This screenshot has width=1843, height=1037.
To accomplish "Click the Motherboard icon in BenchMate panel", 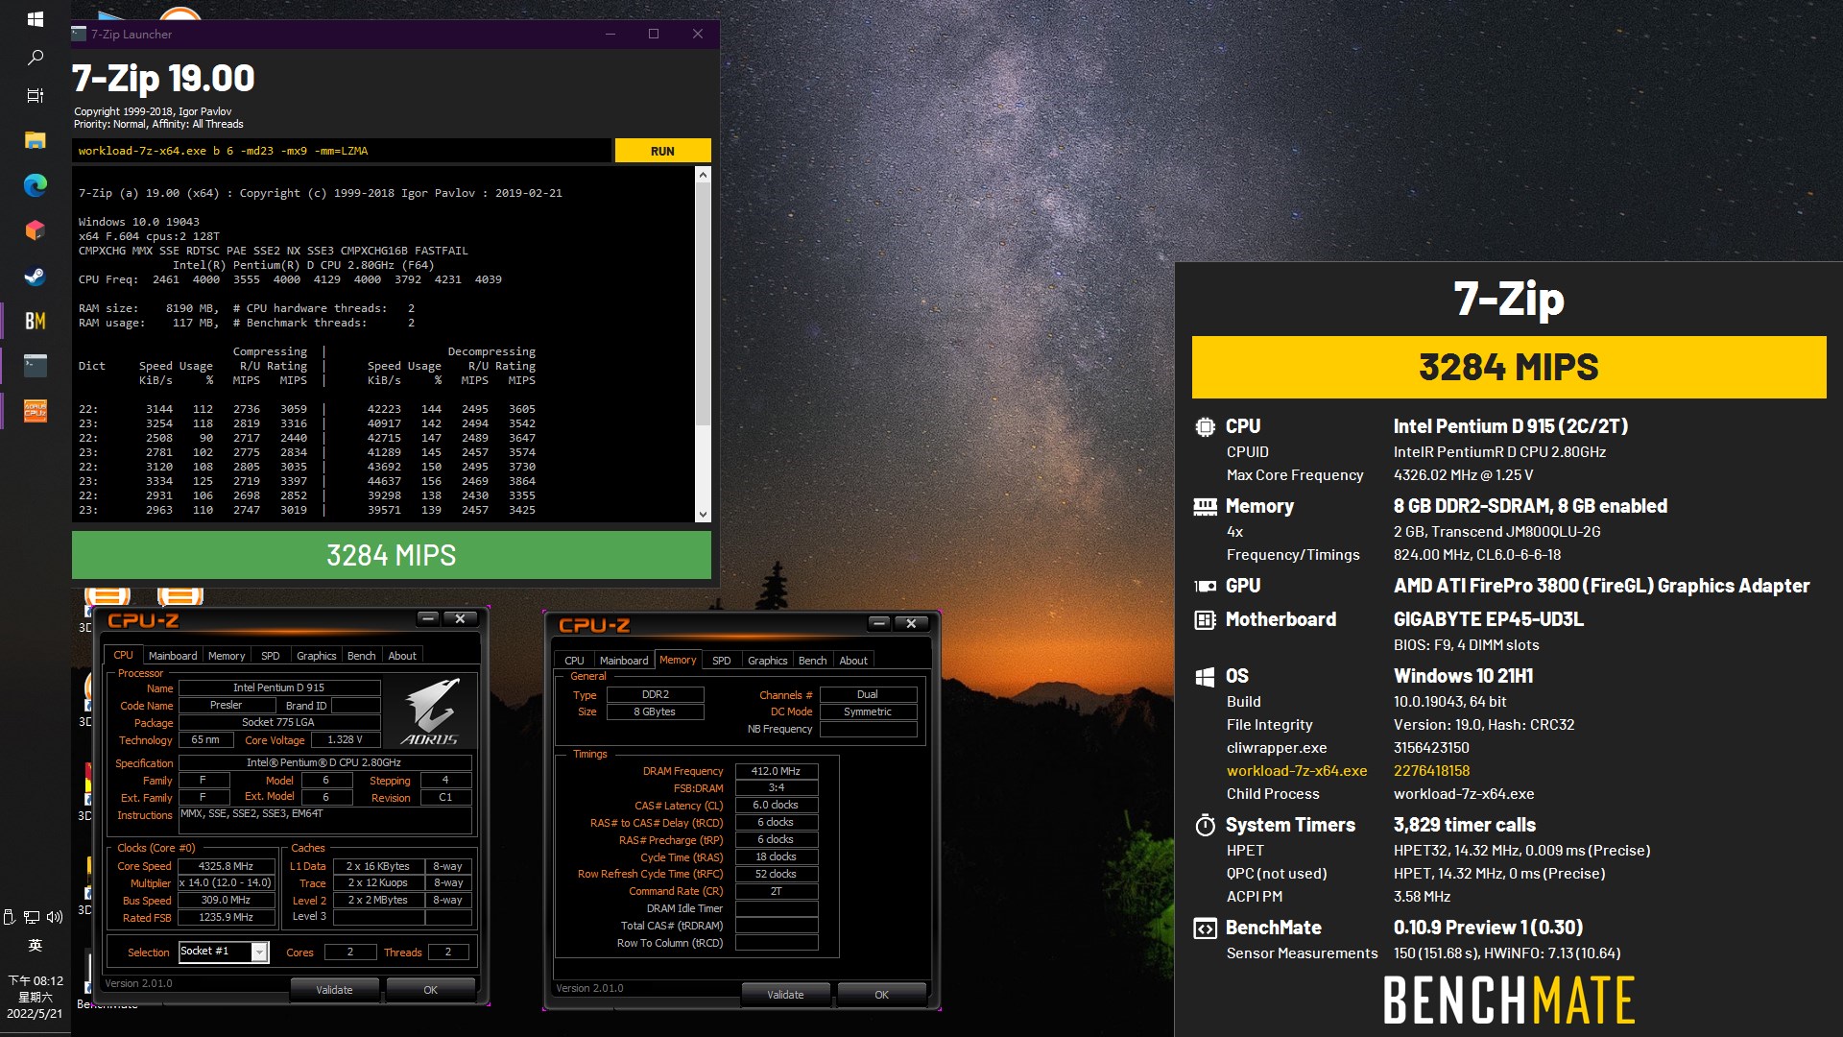I will (1205, 619).
